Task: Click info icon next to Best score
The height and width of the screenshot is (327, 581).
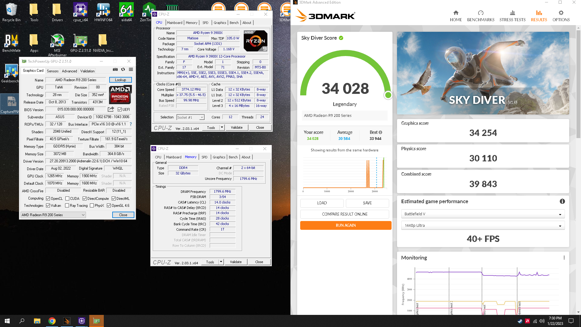Action: pyautogui.click(x=380, y=132)
